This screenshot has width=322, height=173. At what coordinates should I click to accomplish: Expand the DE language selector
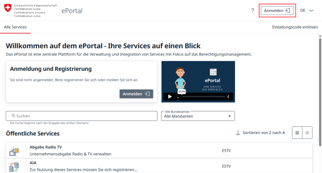pyautogui.click(x=307, y=10)
